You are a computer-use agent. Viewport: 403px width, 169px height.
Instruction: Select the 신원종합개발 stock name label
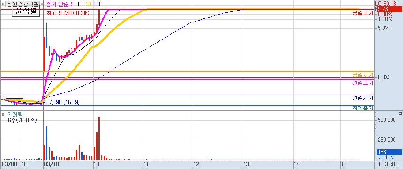[23, 4]
